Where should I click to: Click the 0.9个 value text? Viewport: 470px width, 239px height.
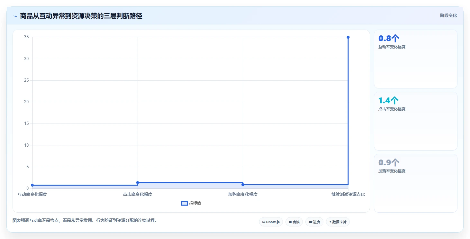[x=389, y=162]
